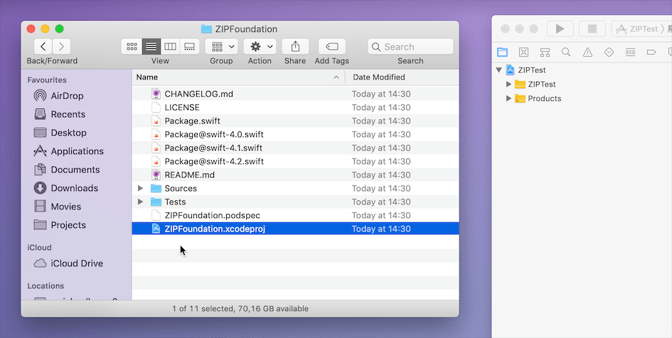The height and width of the screenshot is (338, 672).
Task: Go forward in Finder history
Action: [62, 46]
